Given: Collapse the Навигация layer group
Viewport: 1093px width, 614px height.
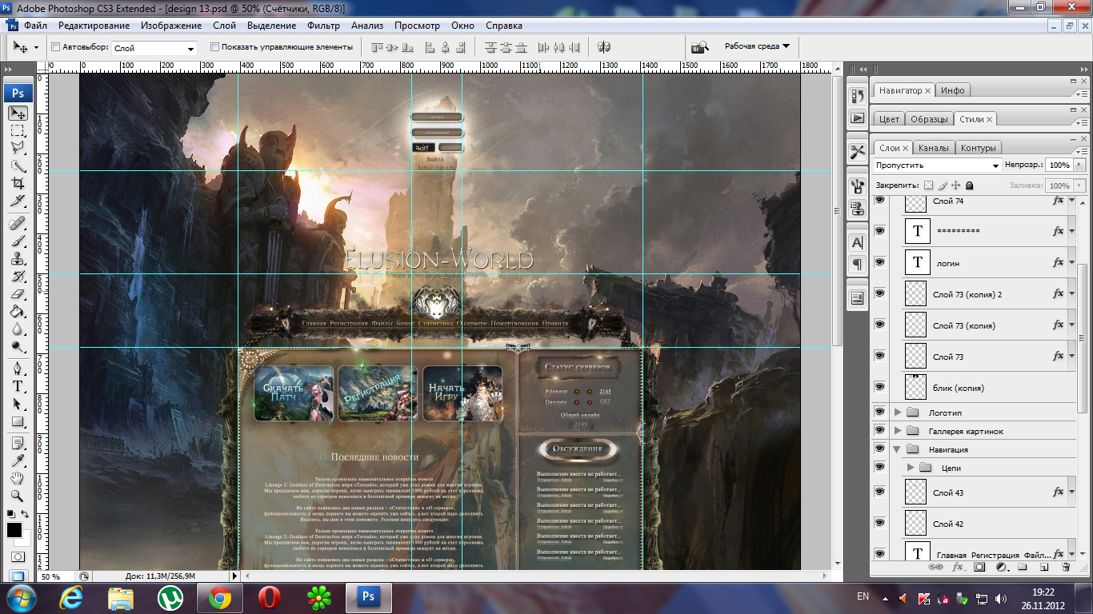Looking at the screenshot, I should 898,449.
